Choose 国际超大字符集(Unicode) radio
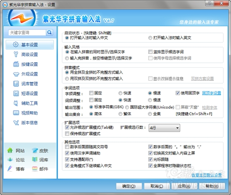The width and height of the screenshot is (231, 195). click(x=127, y=107)
